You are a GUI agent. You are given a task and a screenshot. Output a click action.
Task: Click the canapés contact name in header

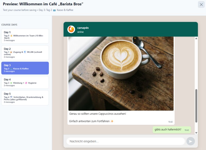click(x=83, y=28)
